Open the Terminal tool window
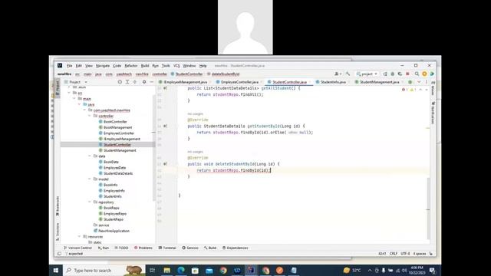The image size is (491, 276). [x=167, y=248]
